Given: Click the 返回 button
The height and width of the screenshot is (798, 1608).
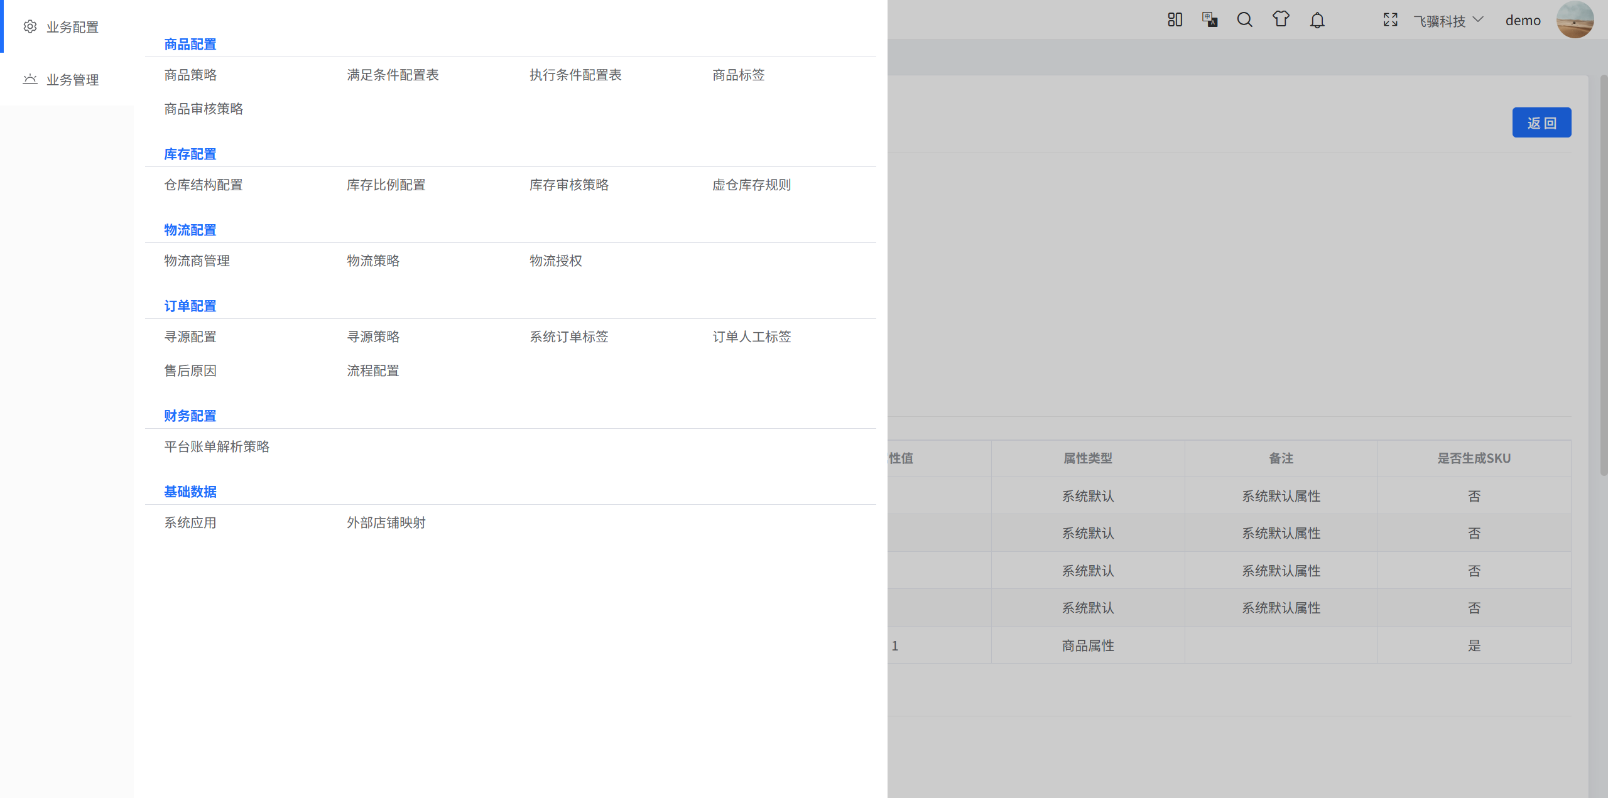Looking at the screenshot, I should (1541, 122).
